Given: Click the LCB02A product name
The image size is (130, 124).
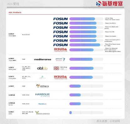Looking at the screenshot, I should (x=12, y=95).
